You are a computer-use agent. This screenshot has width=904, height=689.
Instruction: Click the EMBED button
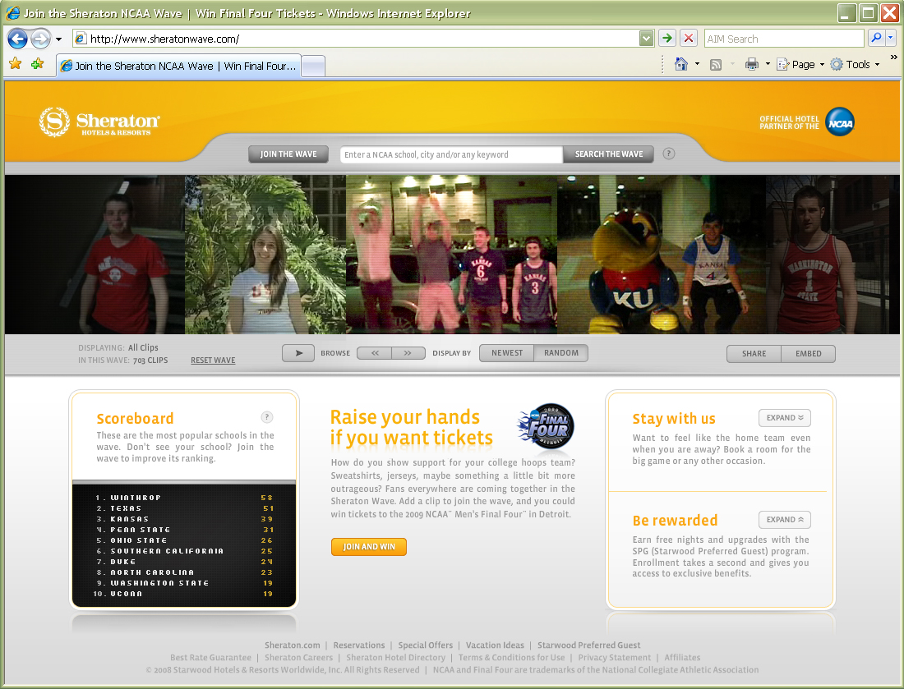coord(809,354)
